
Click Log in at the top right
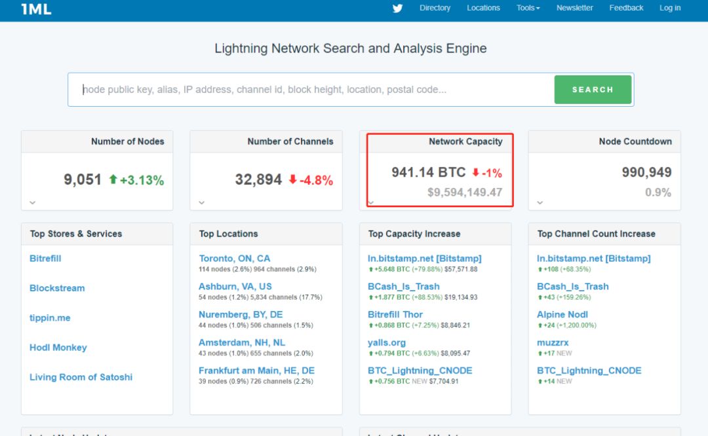[669, 8]
